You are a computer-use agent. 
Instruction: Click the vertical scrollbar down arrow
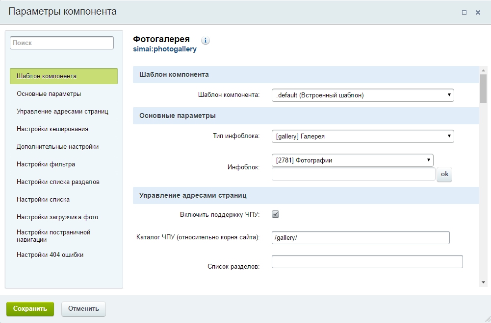483,282
